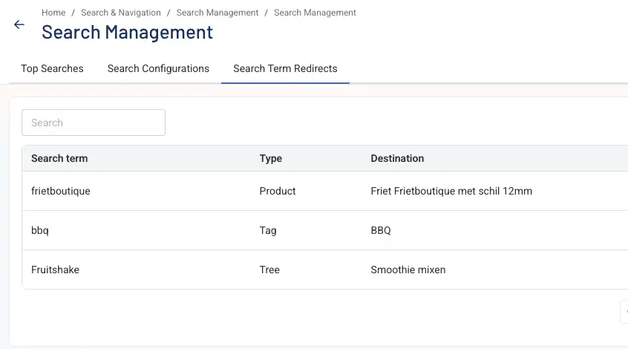Click the Search Management page heading

[x=127, y=32]
